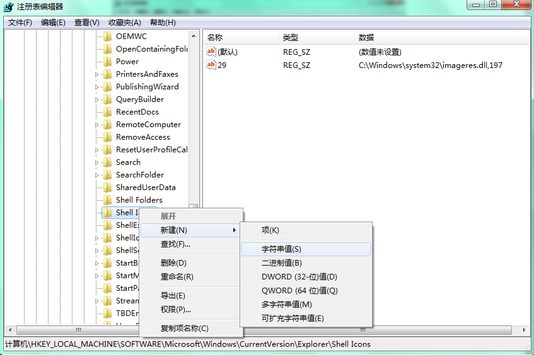This screenshot has height=355, width=534.
Task: Expand the ResetUserProfileCallbacks key
Action: pyautogui.click(x=96, y=150)
